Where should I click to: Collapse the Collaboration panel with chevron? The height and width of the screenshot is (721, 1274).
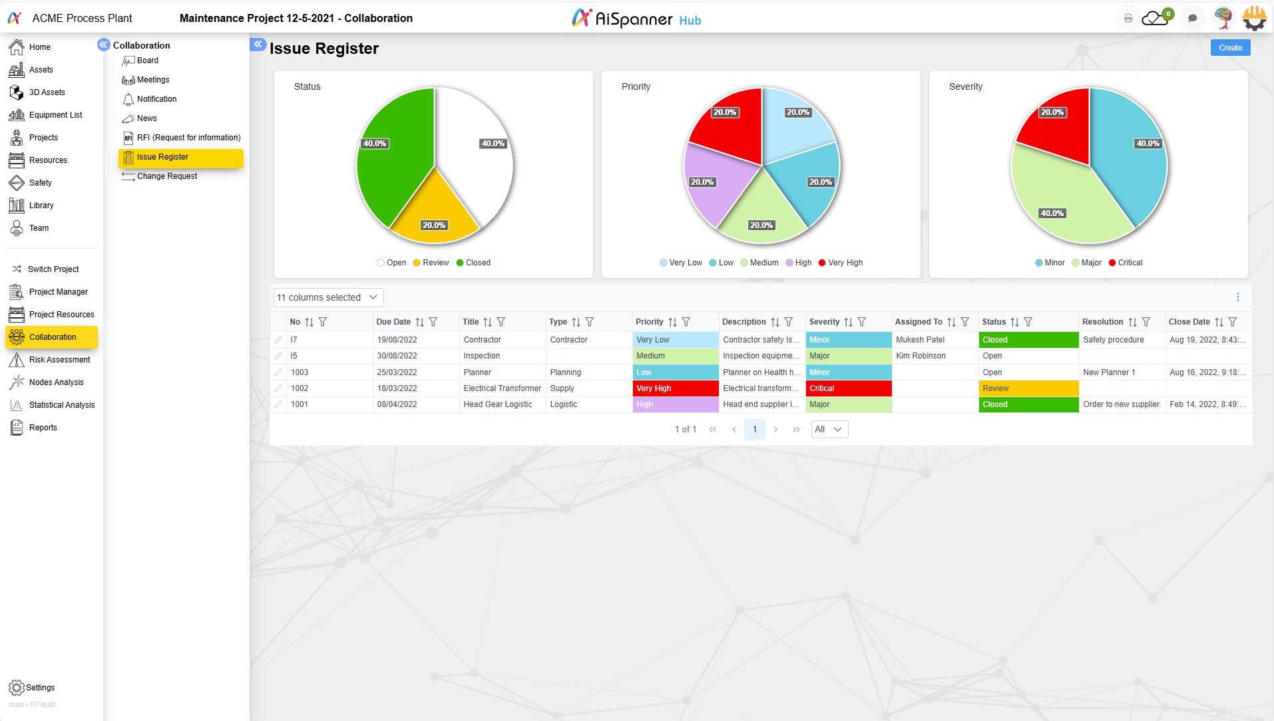pos(104,44)
